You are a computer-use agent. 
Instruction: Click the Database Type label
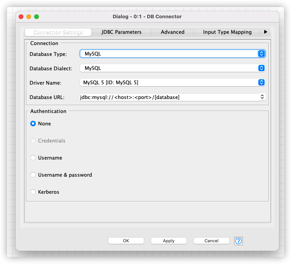tap(48, 54)
